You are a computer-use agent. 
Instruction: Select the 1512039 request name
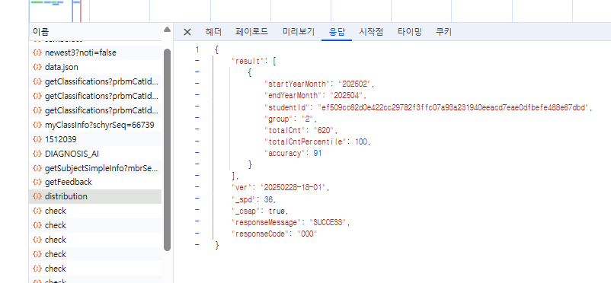pyautogui.click(x=60, y=139)
